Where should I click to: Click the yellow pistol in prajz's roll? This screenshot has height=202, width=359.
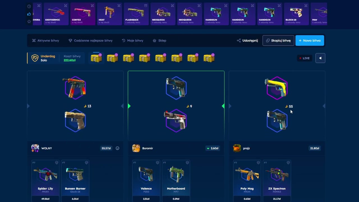click(277, 88)
